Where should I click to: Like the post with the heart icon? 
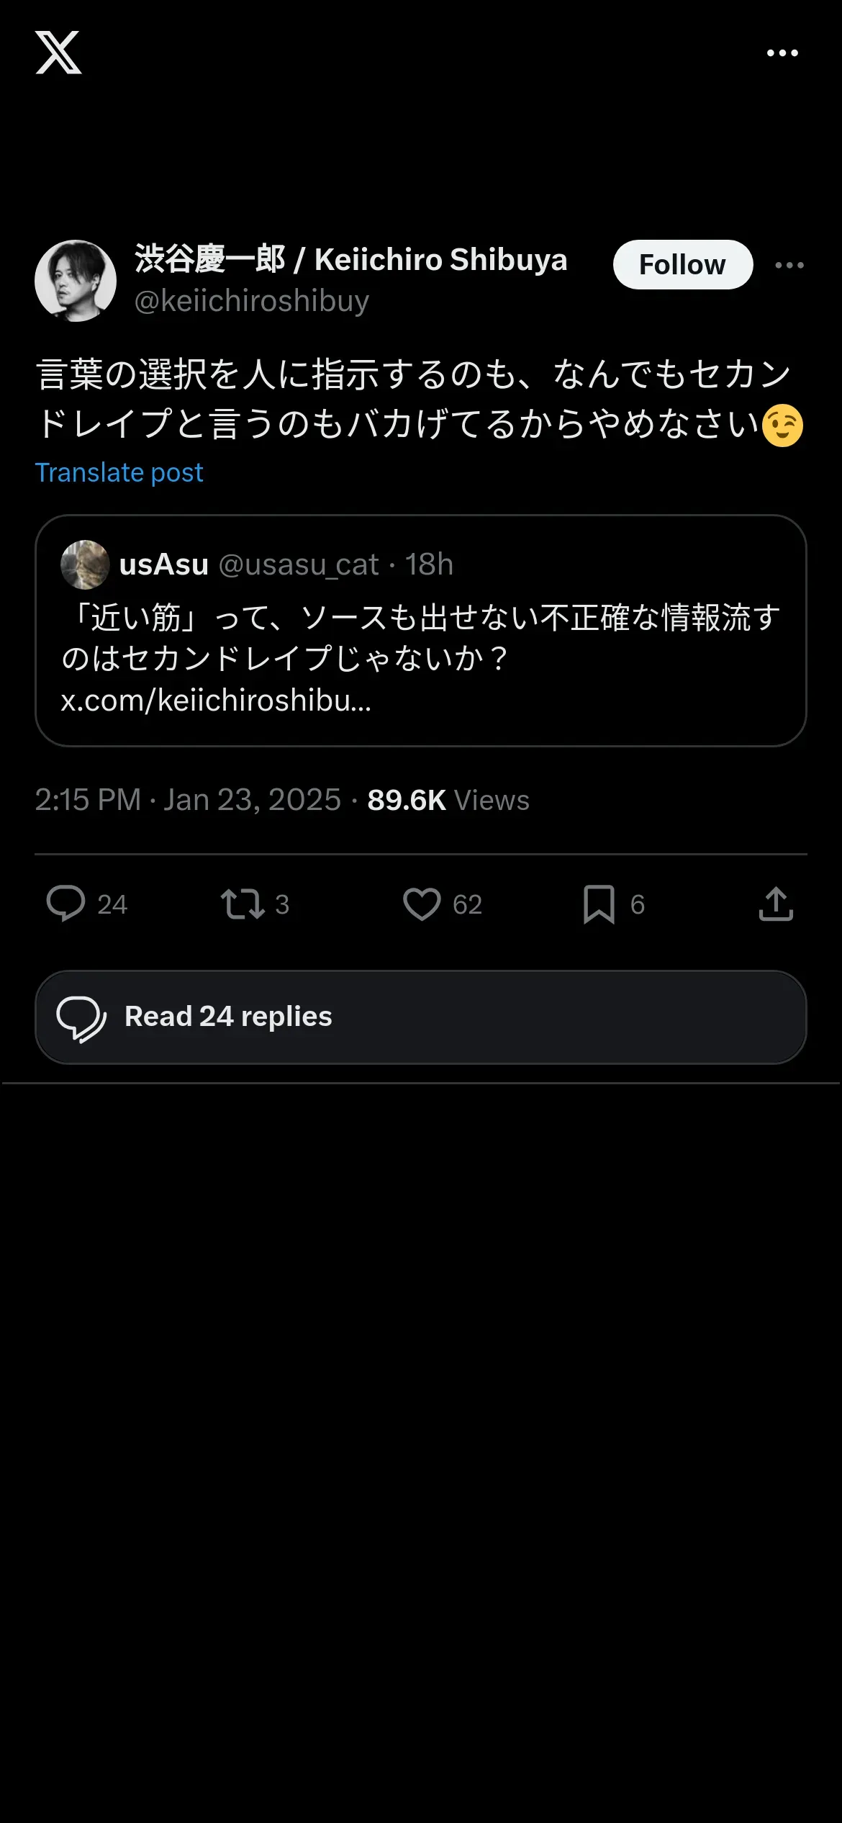coord(422,904)
